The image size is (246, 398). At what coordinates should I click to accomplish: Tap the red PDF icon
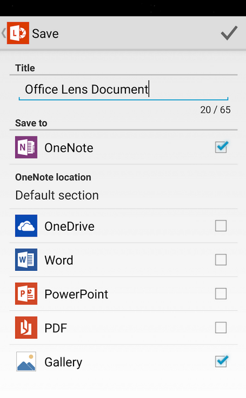pos(26,328)
